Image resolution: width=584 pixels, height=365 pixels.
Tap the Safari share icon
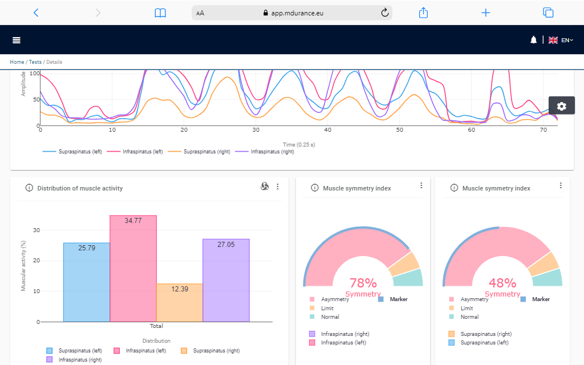[423, 13]
